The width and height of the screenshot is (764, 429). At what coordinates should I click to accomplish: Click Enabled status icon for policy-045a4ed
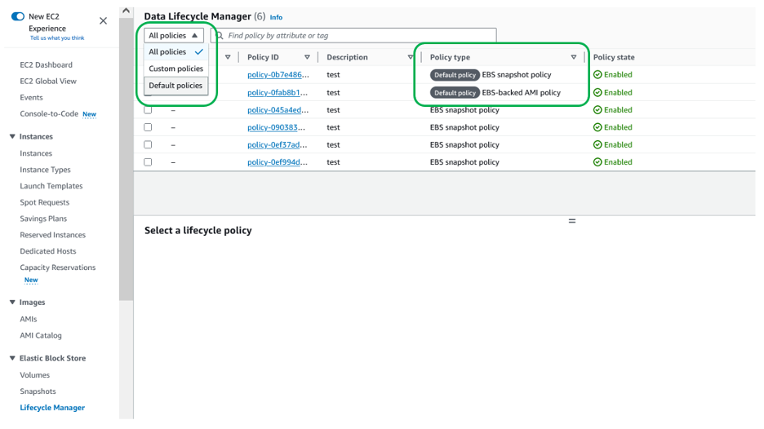[x=597, y=110]
